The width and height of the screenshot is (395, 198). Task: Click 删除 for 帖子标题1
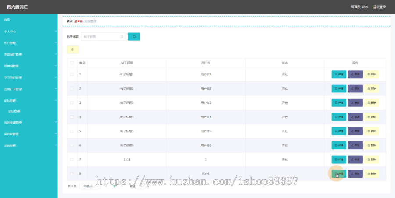click(x=372, y=74)
